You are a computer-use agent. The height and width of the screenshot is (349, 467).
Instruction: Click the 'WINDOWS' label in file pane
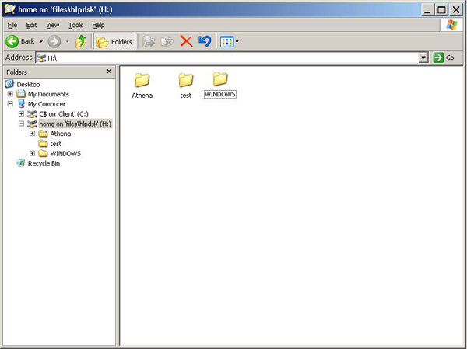tap(220, 95)
